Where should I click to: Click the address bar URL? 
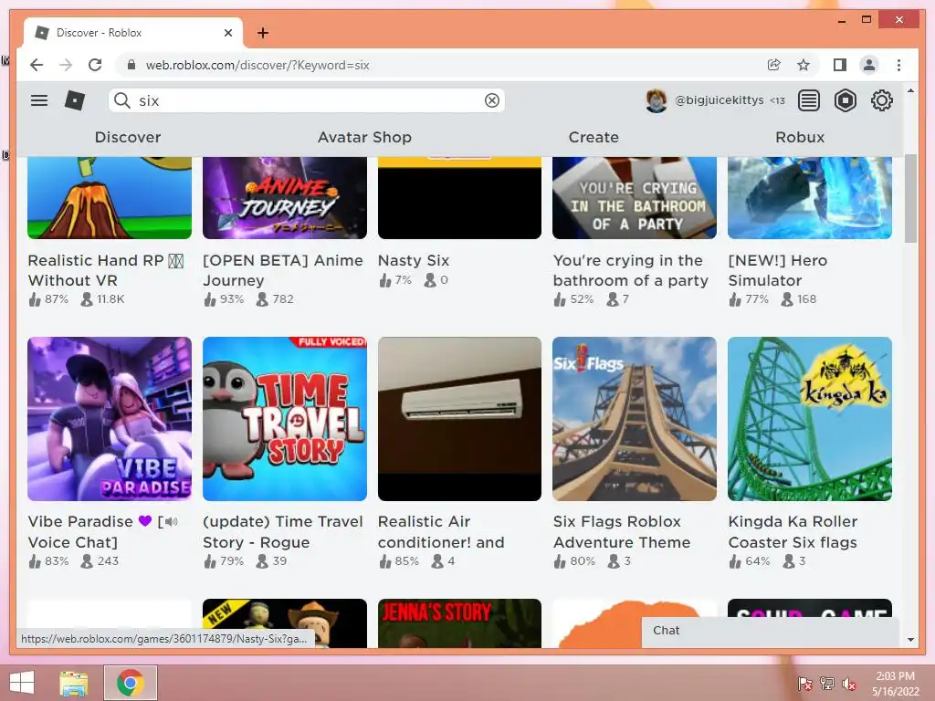[x=257, y=65]
